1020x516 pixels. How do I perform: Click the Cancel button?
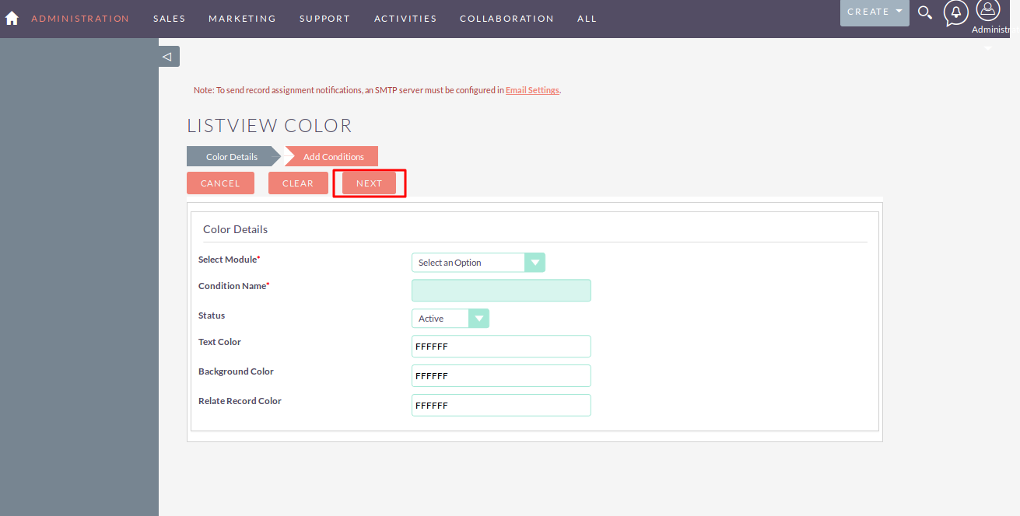(220, 183)
